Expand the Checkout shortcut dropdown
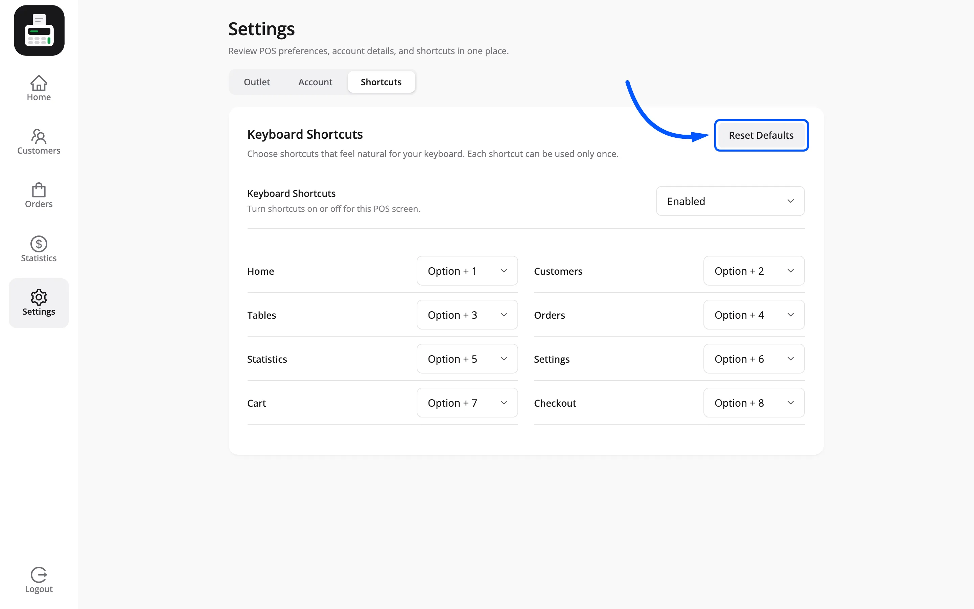974x609 pixels. (x=754, y=403)
